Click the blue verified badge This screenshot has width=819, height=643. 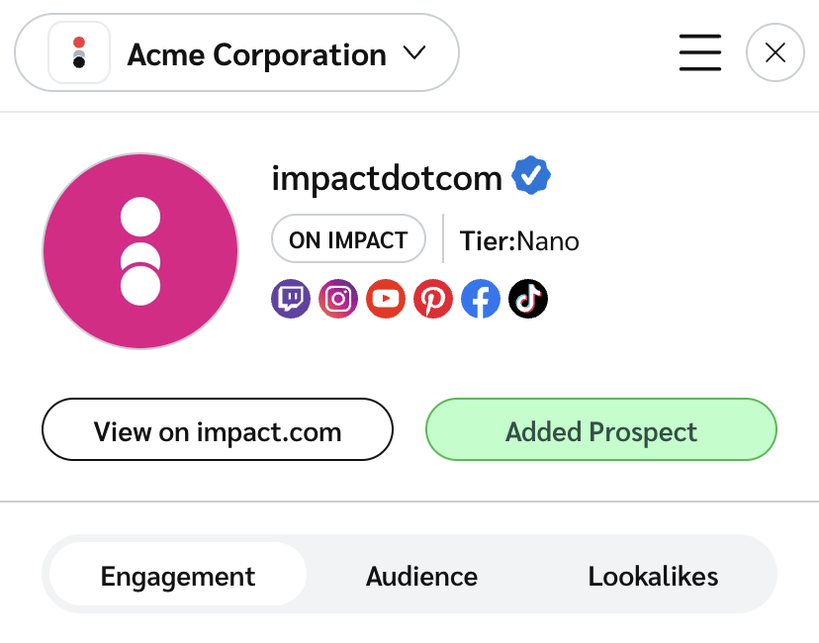click(x=531, y=177)
